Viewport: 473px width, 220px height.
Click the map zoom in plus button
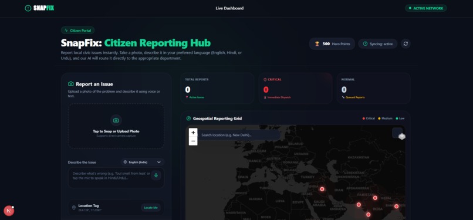point(193,133)
